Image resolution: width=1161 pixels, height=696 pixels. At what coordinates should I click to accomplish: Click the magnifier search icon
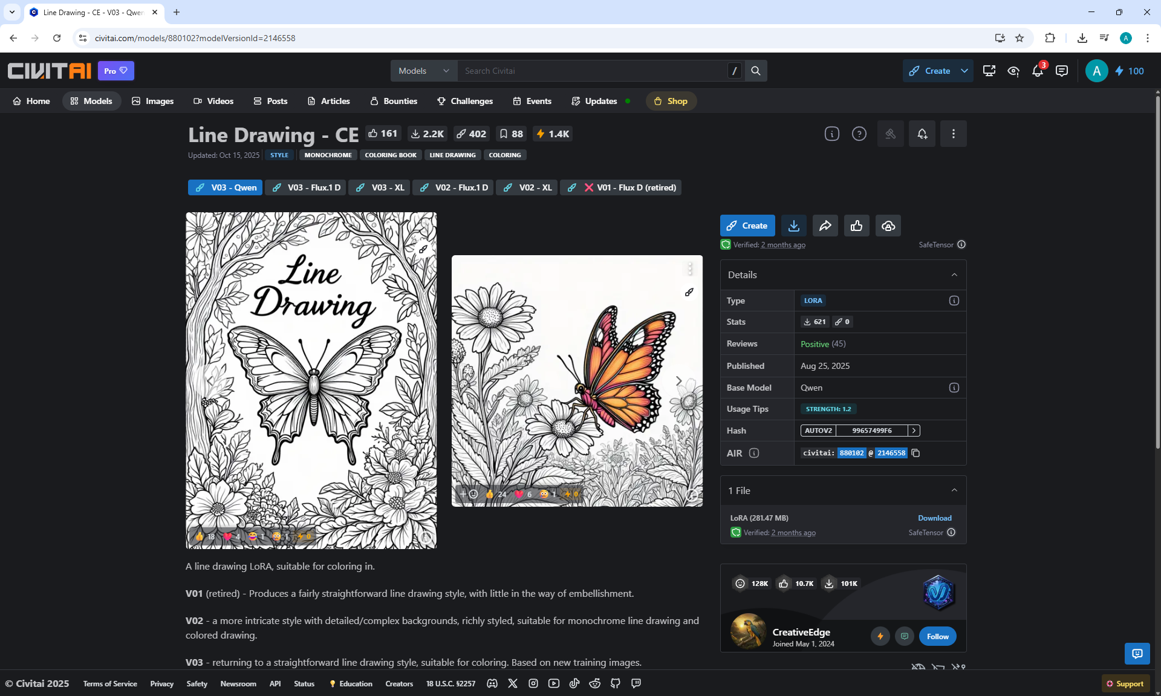pyautogui.click(x=756, y=71)
